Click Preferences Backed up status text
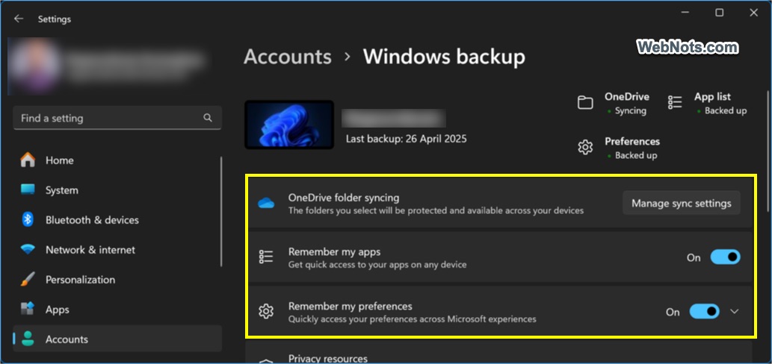The height and width of the screenshot is (364, 772). tap(636, 155)
